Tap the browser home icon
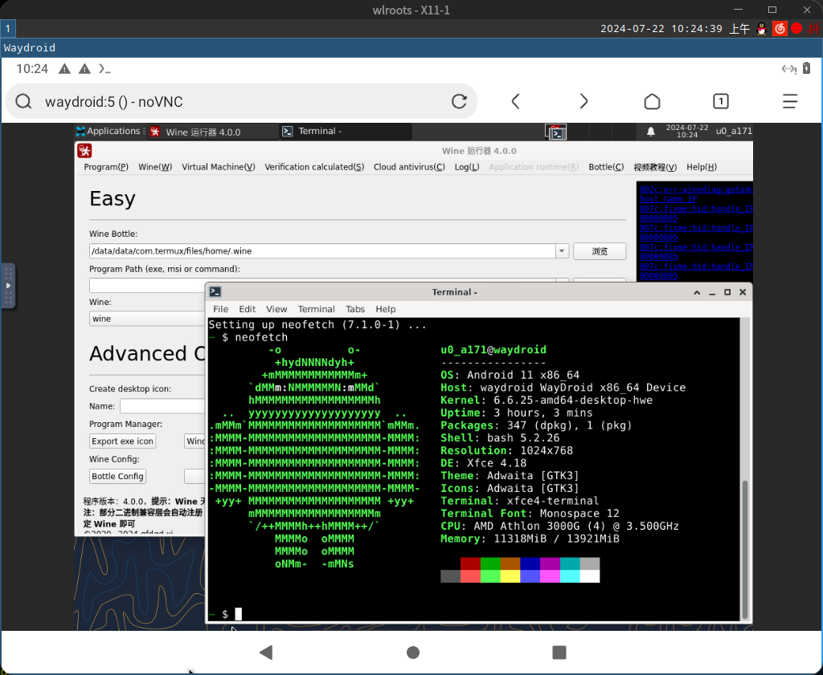 pos(652,101)
